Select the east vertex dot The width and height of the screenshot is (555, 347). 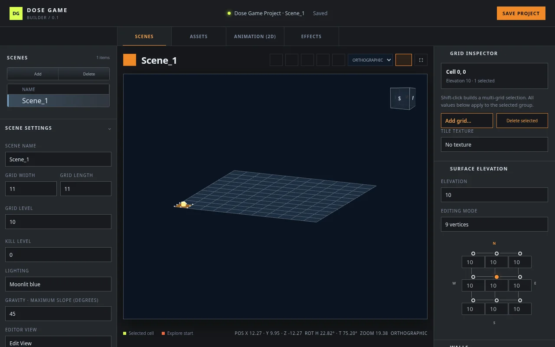click(x=520, y=277)
